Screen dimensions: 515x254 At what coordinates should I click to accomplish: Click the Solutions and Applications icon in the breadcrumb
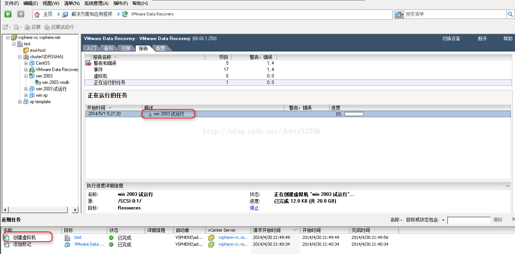(x=65, y=14)
